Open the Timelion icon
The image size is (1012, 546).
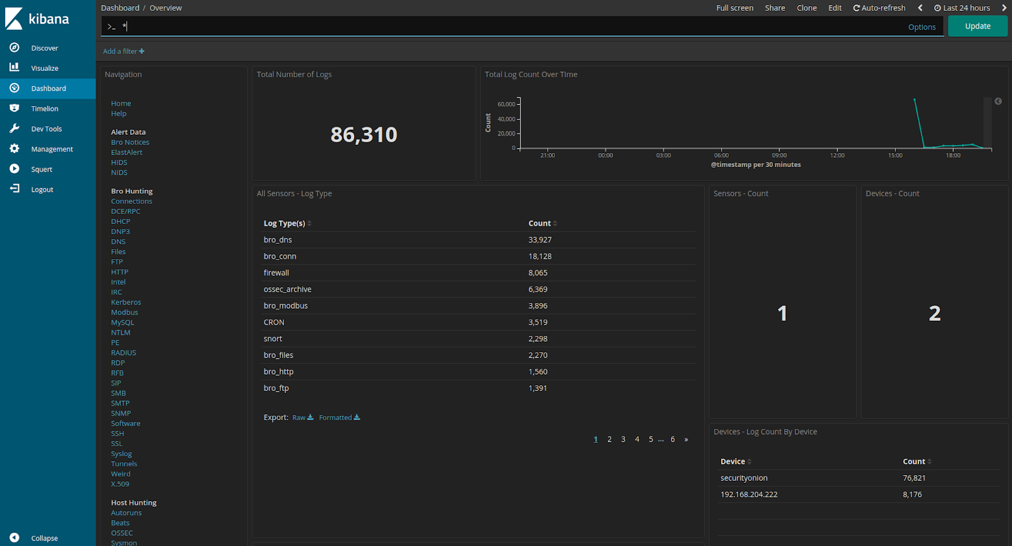(14, 108)
